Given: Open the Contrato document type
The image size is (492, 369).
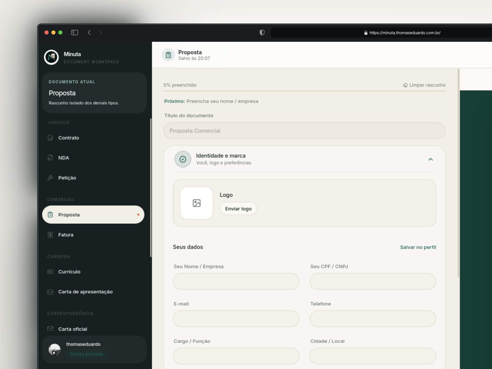Looking at the screenshot, I should (93, 138).
